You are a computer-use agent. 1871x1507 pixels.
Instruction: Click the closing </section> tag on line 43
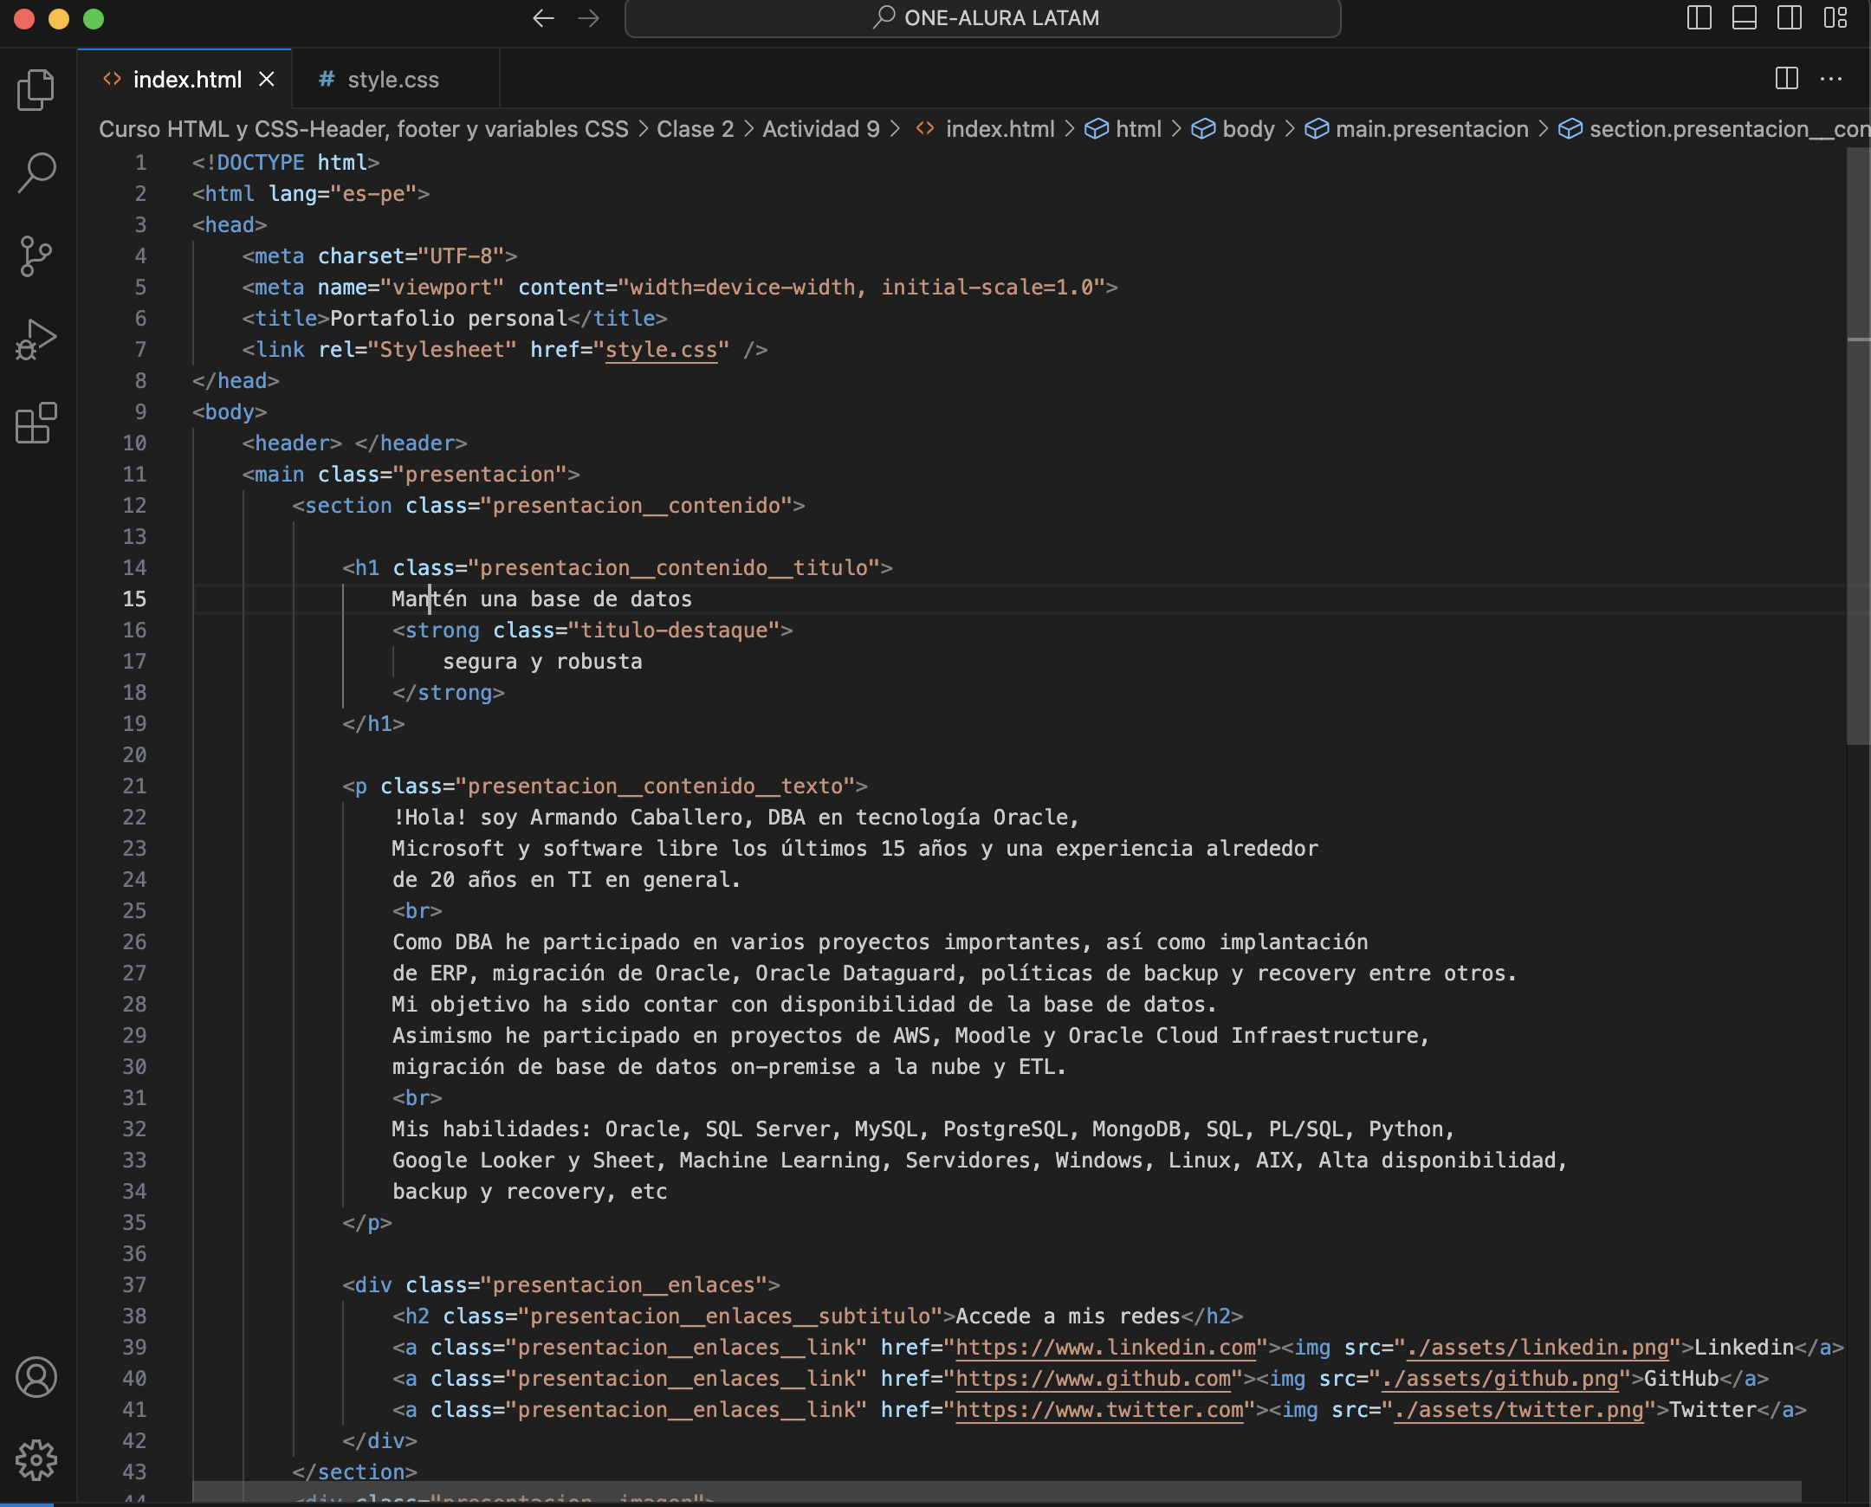tap(354, 1472)
